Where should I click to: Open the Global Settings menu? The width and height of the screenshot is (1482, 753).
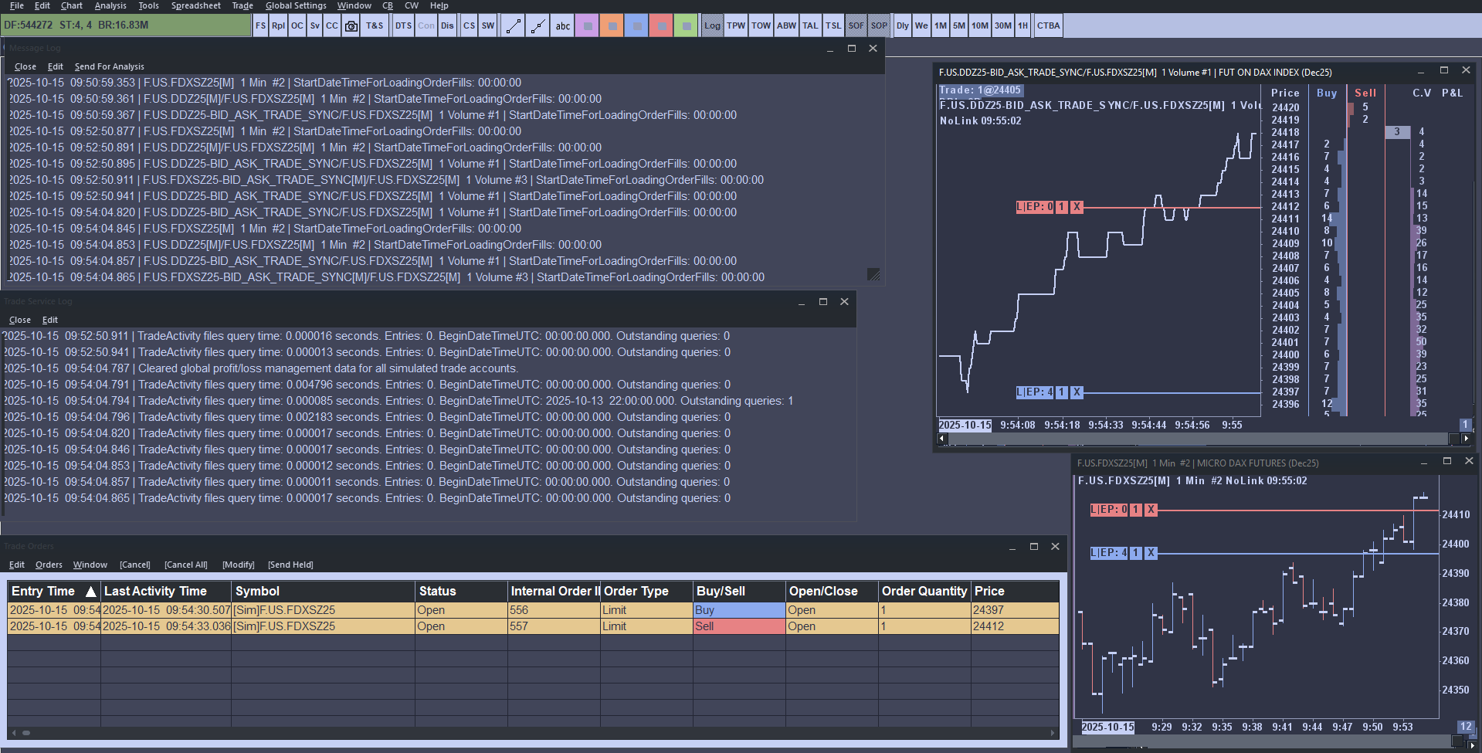click(296, 5)
